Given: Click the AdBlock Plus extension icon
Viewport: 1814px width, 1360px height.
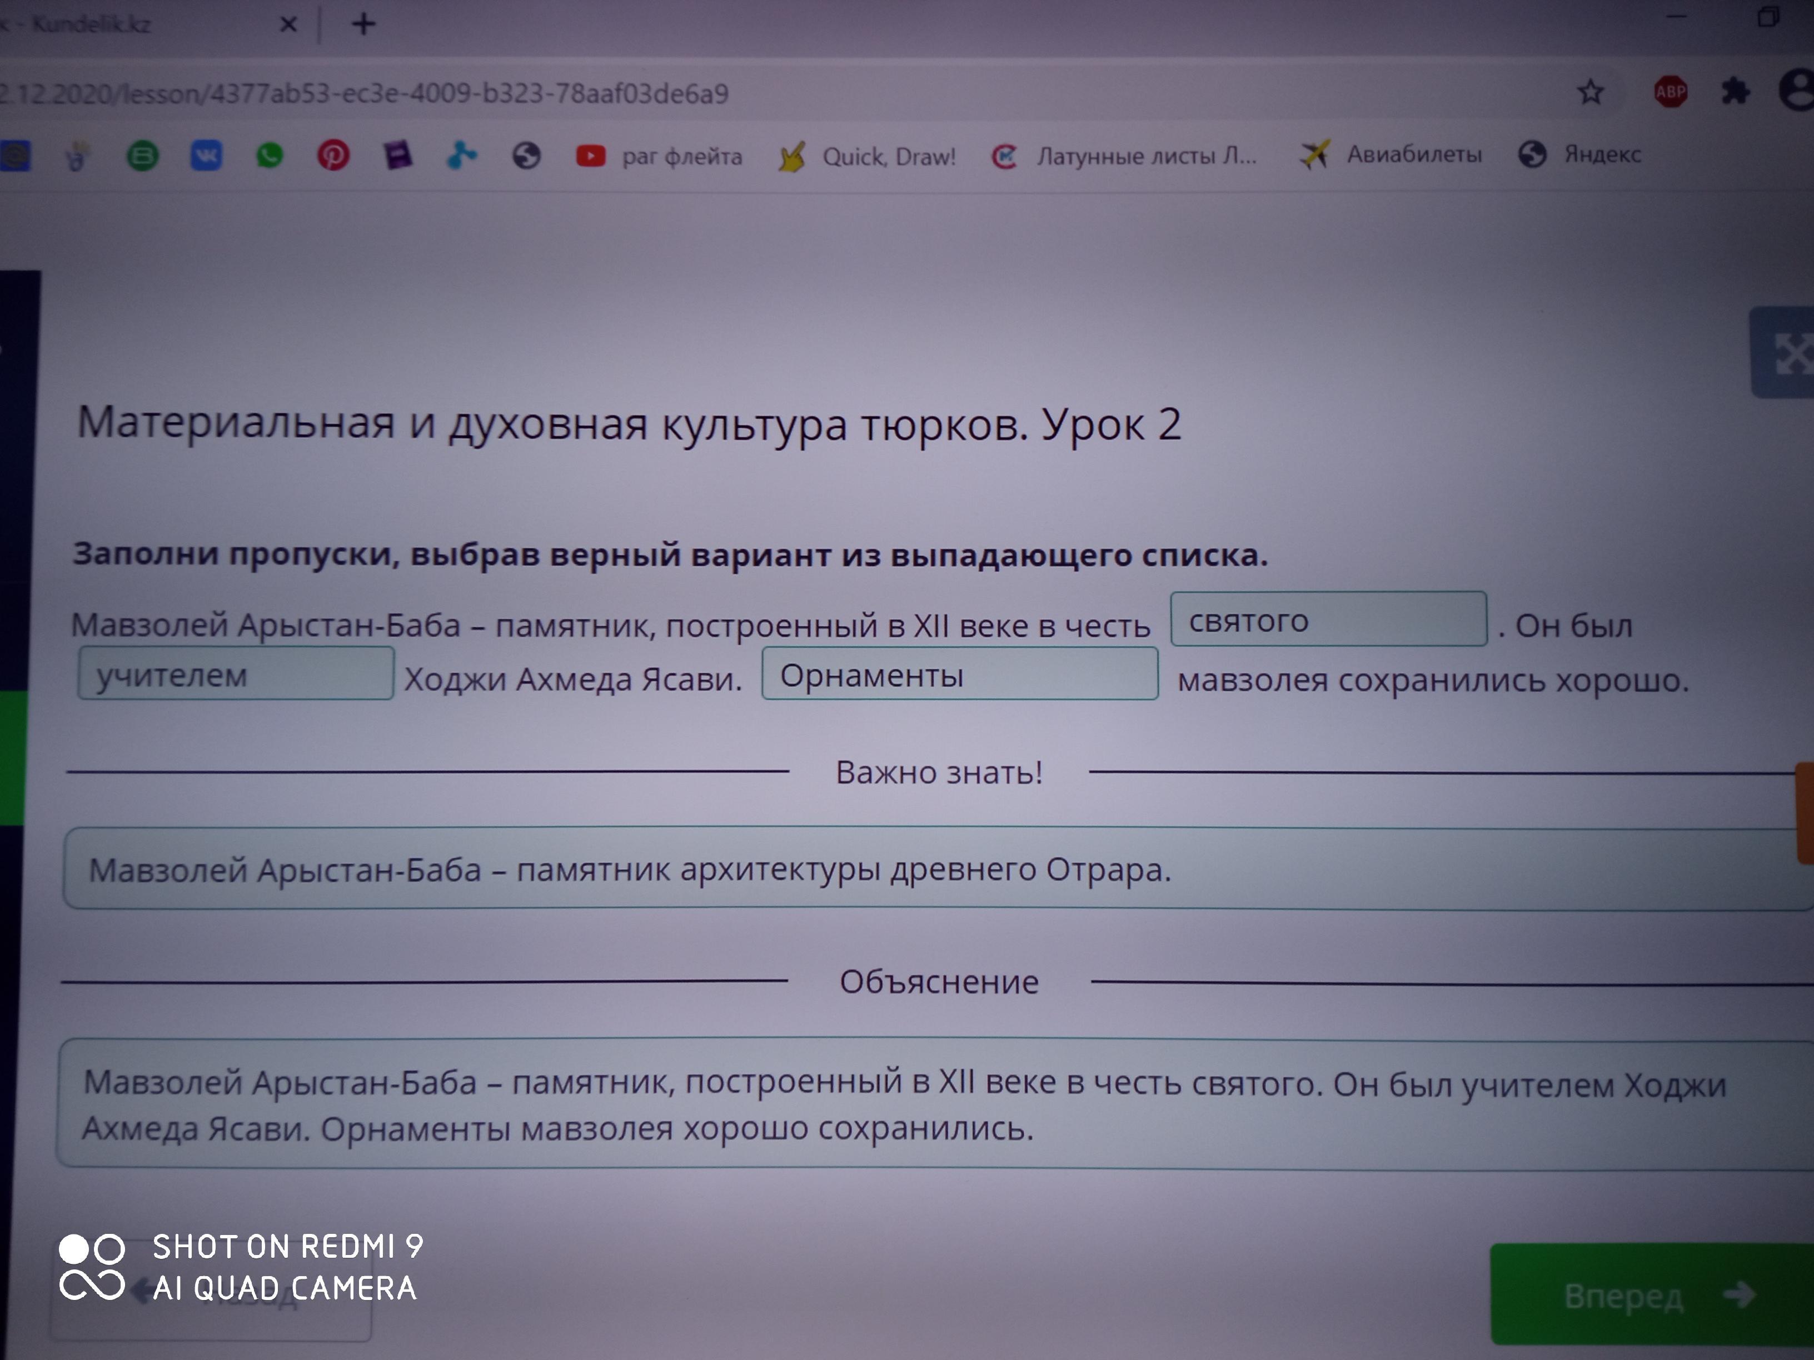Looking at the screenshot, I should click(x=1671, y=92).
